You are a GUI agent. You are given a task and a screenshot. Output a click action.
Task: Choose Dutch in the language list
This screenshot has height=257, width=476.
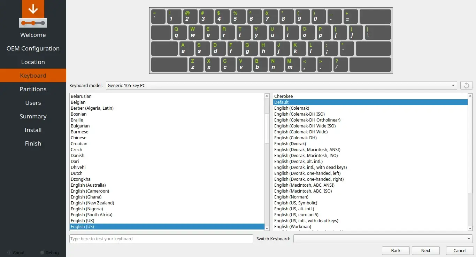[167, 173]
